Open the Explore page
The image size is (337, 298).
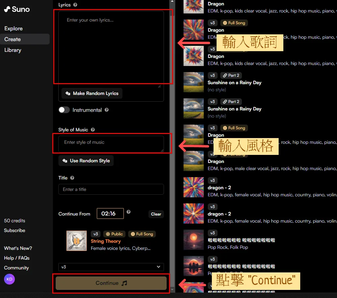coord(13,29)
